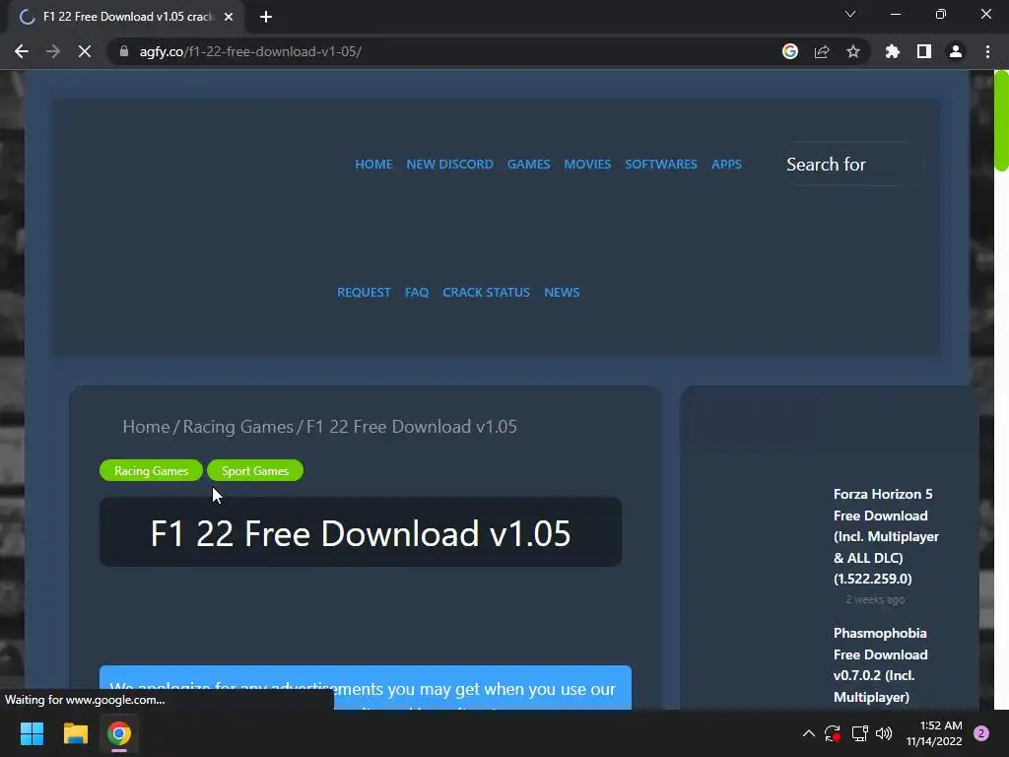
Task: Click the '2 weeks ago' timestamp
Action: (875, 599)
